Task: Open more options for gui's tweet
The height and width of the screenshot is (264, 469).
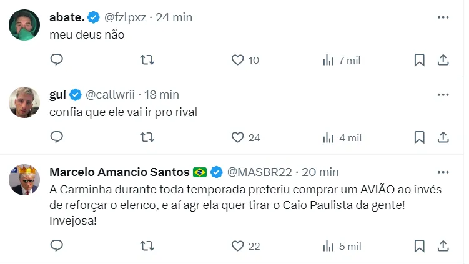Action: [x=443, y=94]
